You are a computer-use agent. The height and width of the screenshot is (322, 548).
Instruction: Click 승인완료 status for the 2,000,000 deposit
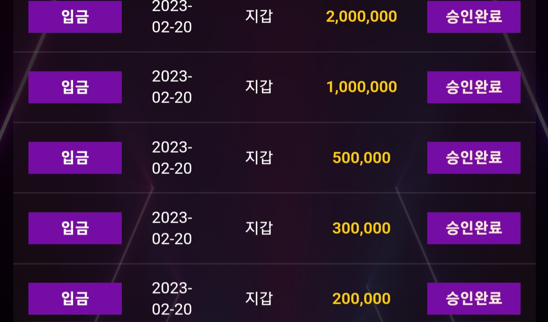473,17
